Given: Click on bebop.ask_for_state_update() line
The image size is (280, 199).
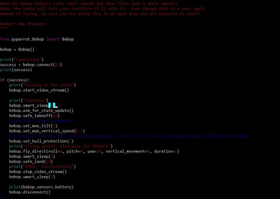Looking at the screenshot, I should 41,110.
